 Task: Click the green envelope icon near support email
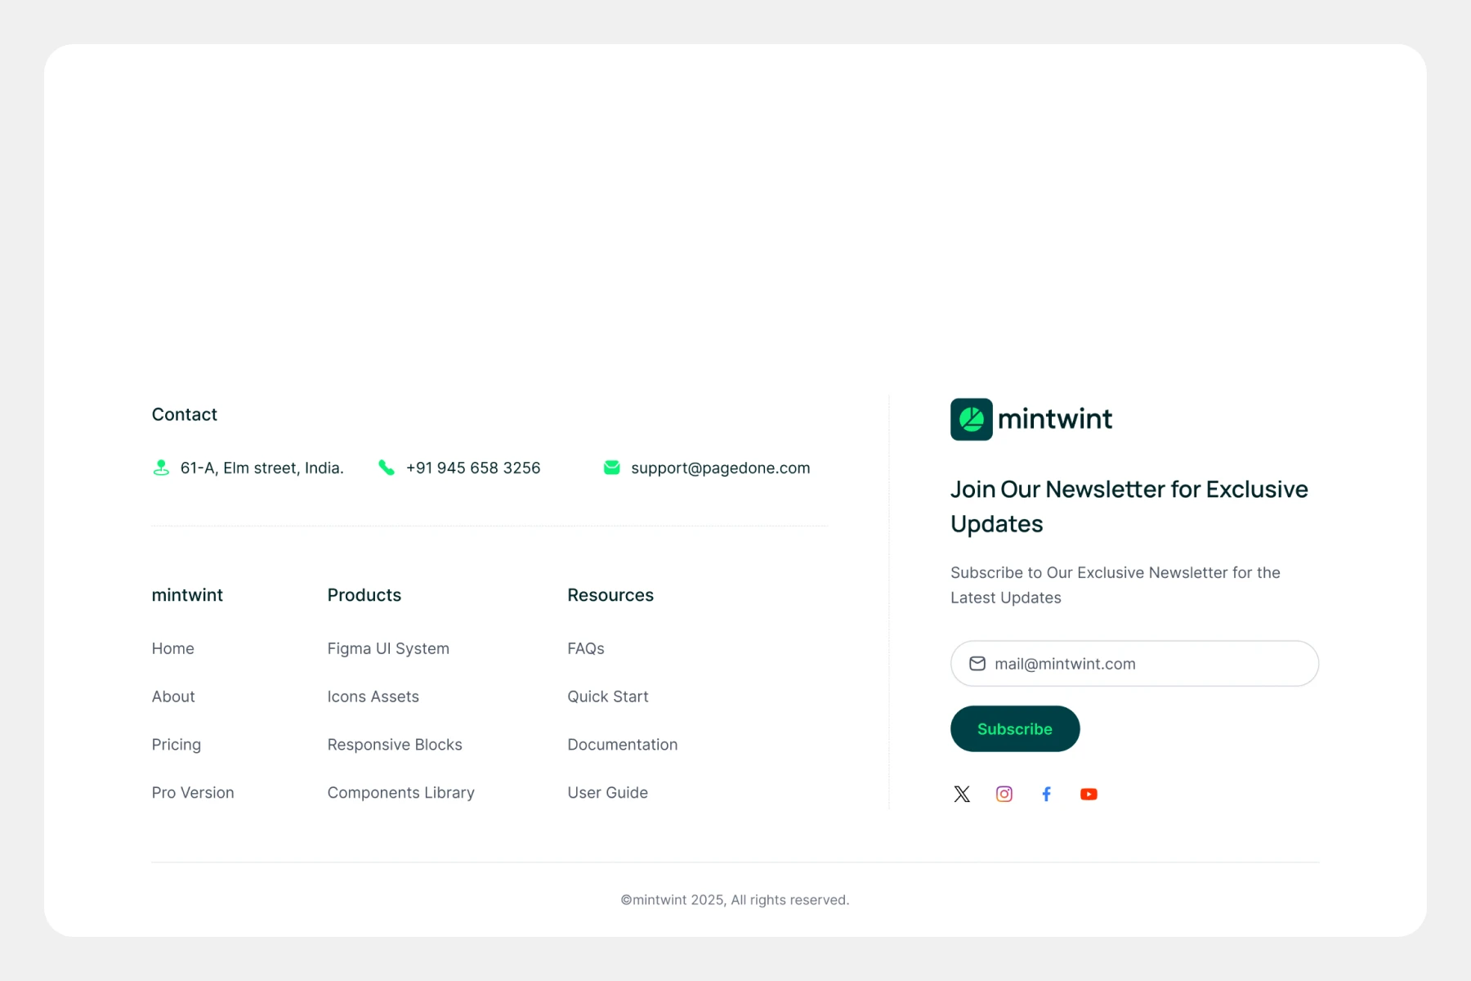point(611,468)
